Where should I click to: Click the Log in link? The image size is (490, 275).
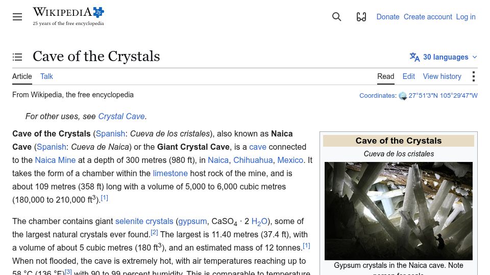pos(465,17)
